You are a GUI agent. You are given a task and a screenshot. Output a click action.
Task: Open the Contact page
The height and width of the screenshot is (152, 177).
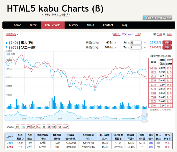(108, 25)
